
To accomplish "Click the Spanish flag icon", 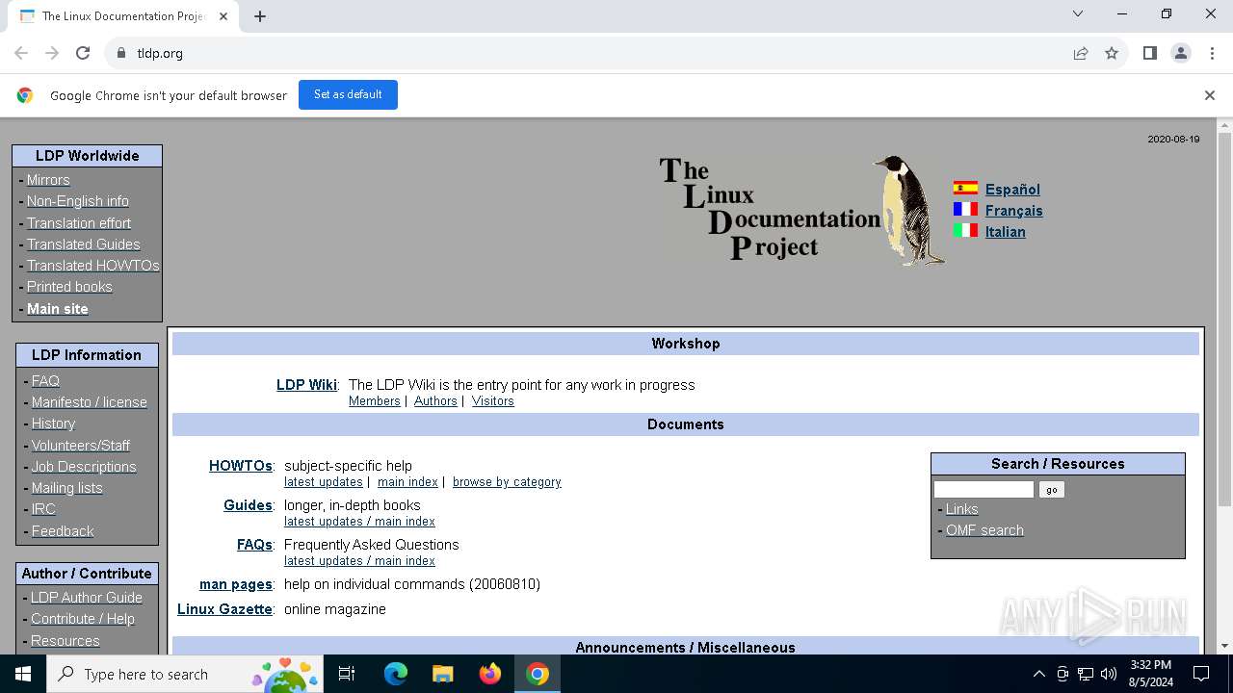I will pyautogui.click(x=965, y=189).
